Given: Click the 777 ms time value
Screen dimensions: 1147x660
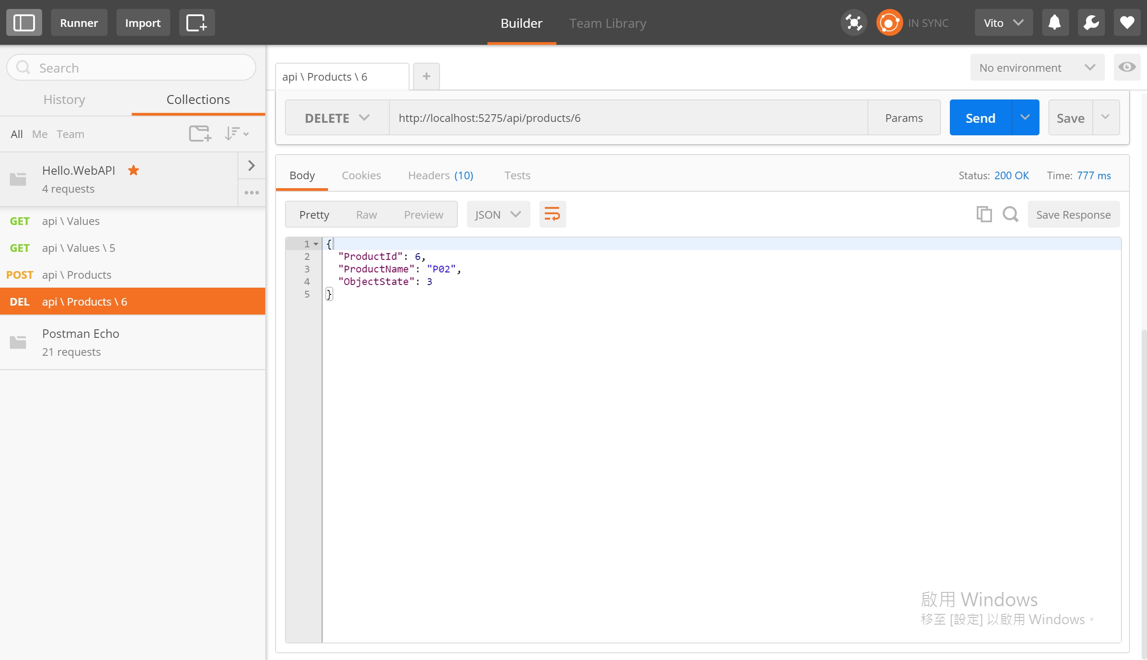Looking at the screenshot, I should tap(1094, 176).
